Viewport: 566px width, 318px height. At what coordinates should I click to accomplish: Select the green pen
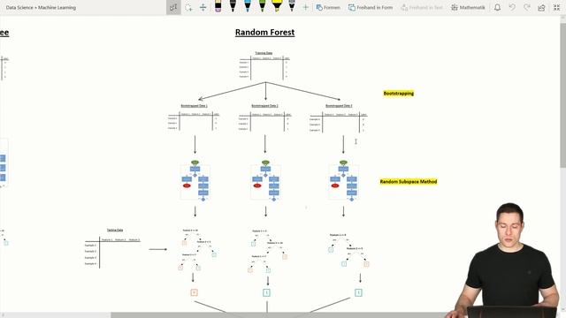click(x=262, y=6)
